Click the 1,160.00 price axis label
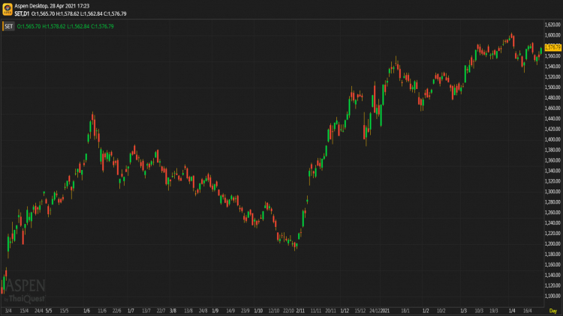 [x=552, y=264]
